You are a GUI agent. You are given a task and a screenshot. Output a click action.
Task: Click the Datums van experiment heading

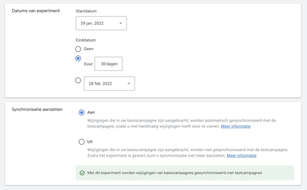(36, 11)
